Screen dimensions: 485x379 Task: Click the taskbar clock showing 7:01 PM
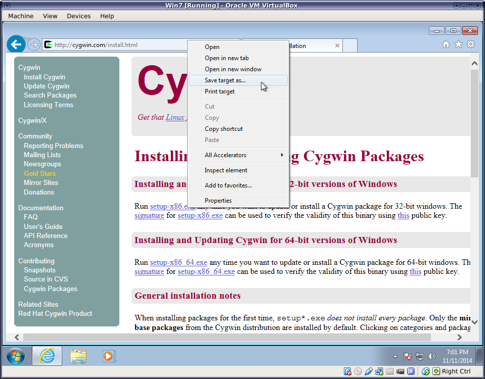(457, 356)
